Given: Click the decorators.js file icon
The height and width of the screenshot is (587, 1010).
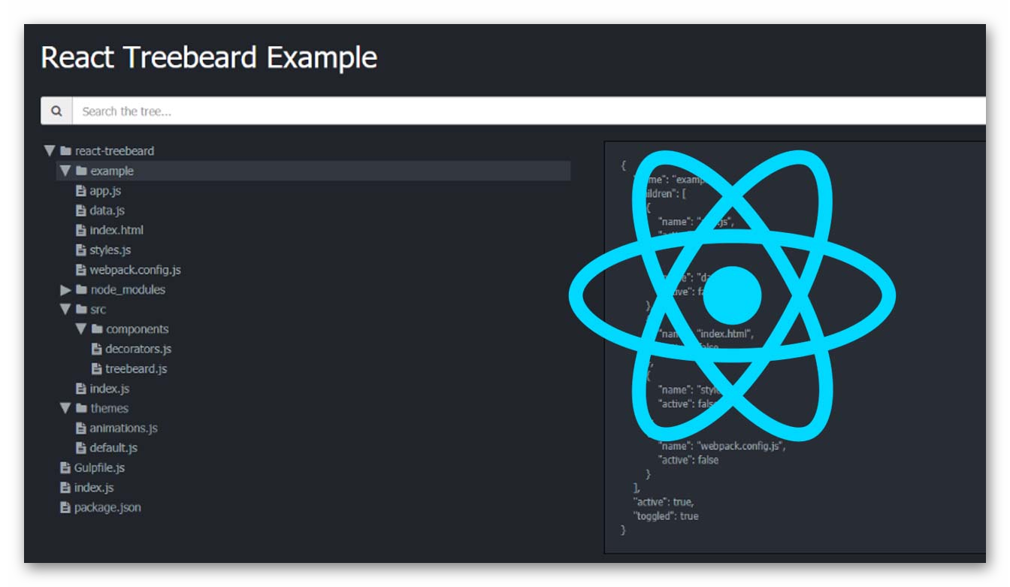Looking at the screenshot, I should pos(96,349).
